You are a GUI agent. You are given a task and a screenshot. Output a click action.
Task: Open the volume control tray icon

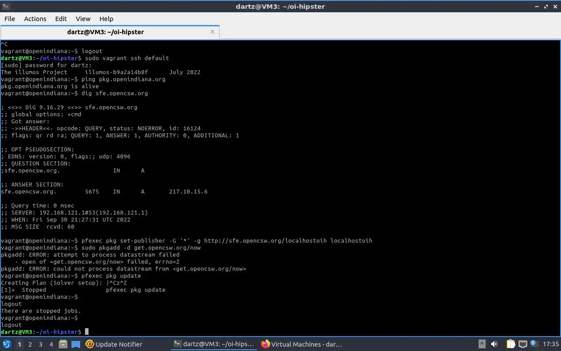494,344
